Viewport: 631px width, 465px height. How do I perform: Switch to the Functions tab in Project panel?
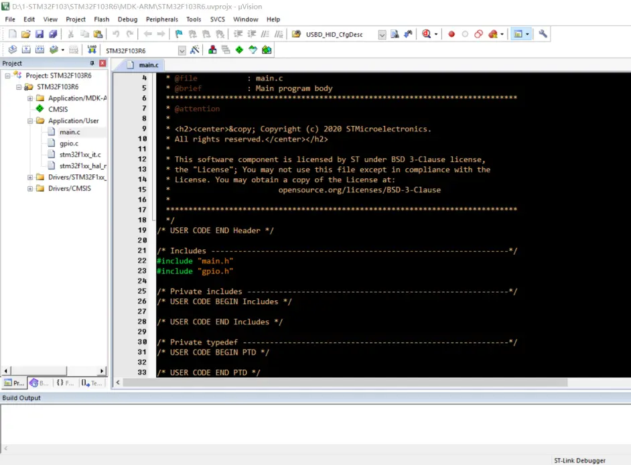65,383
